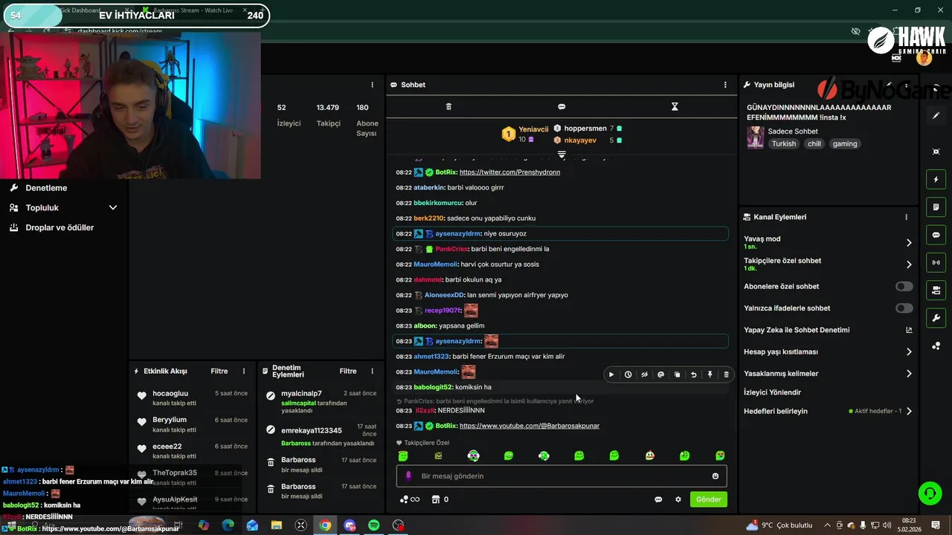
Task: Open Microsoft Edge from the taskbar
Action: pyautogui.click(x=228, y=525)
